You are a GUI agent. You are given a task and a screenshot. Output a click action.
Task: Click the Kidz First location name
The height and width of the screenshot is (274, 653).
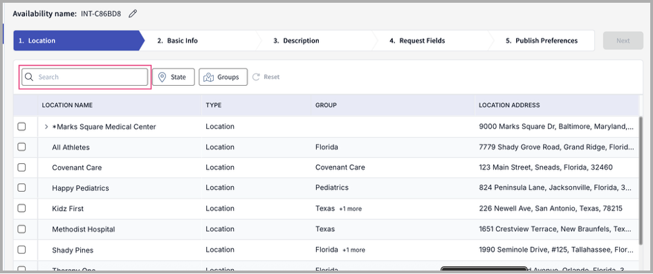tap(68, 209)
